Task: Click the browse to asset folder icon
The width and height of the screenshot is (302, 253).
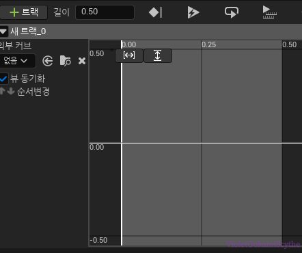Action: (65, 61)
